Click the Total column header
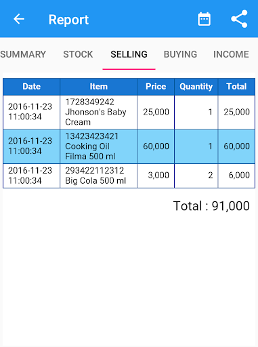The image size is (258, 347). pos(236,87)
